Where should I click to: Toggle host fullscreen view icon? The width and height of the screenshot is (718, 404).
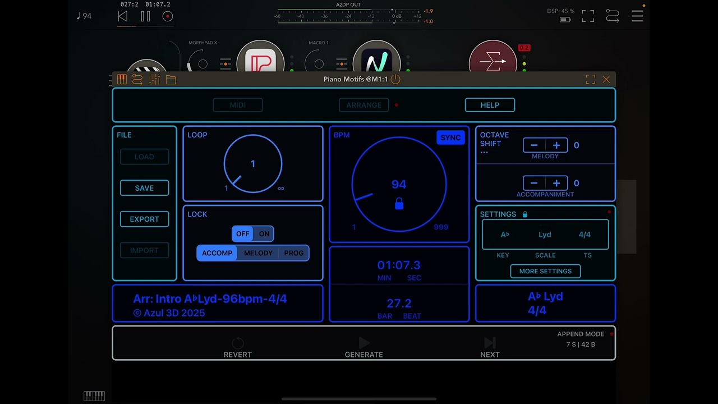[588, 16]
